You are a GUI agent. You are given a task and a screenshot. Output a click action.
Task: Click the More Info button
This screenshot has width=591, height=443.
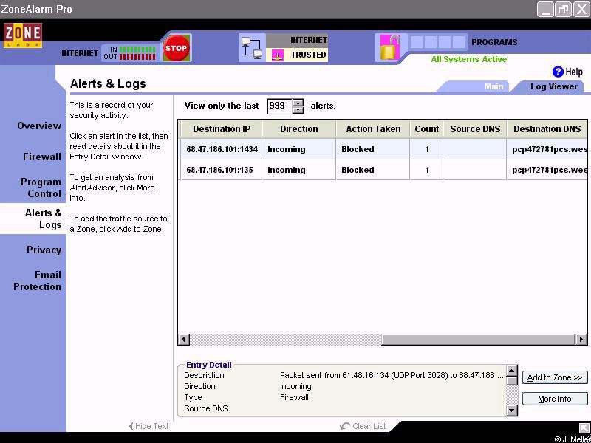coord(555,399)
